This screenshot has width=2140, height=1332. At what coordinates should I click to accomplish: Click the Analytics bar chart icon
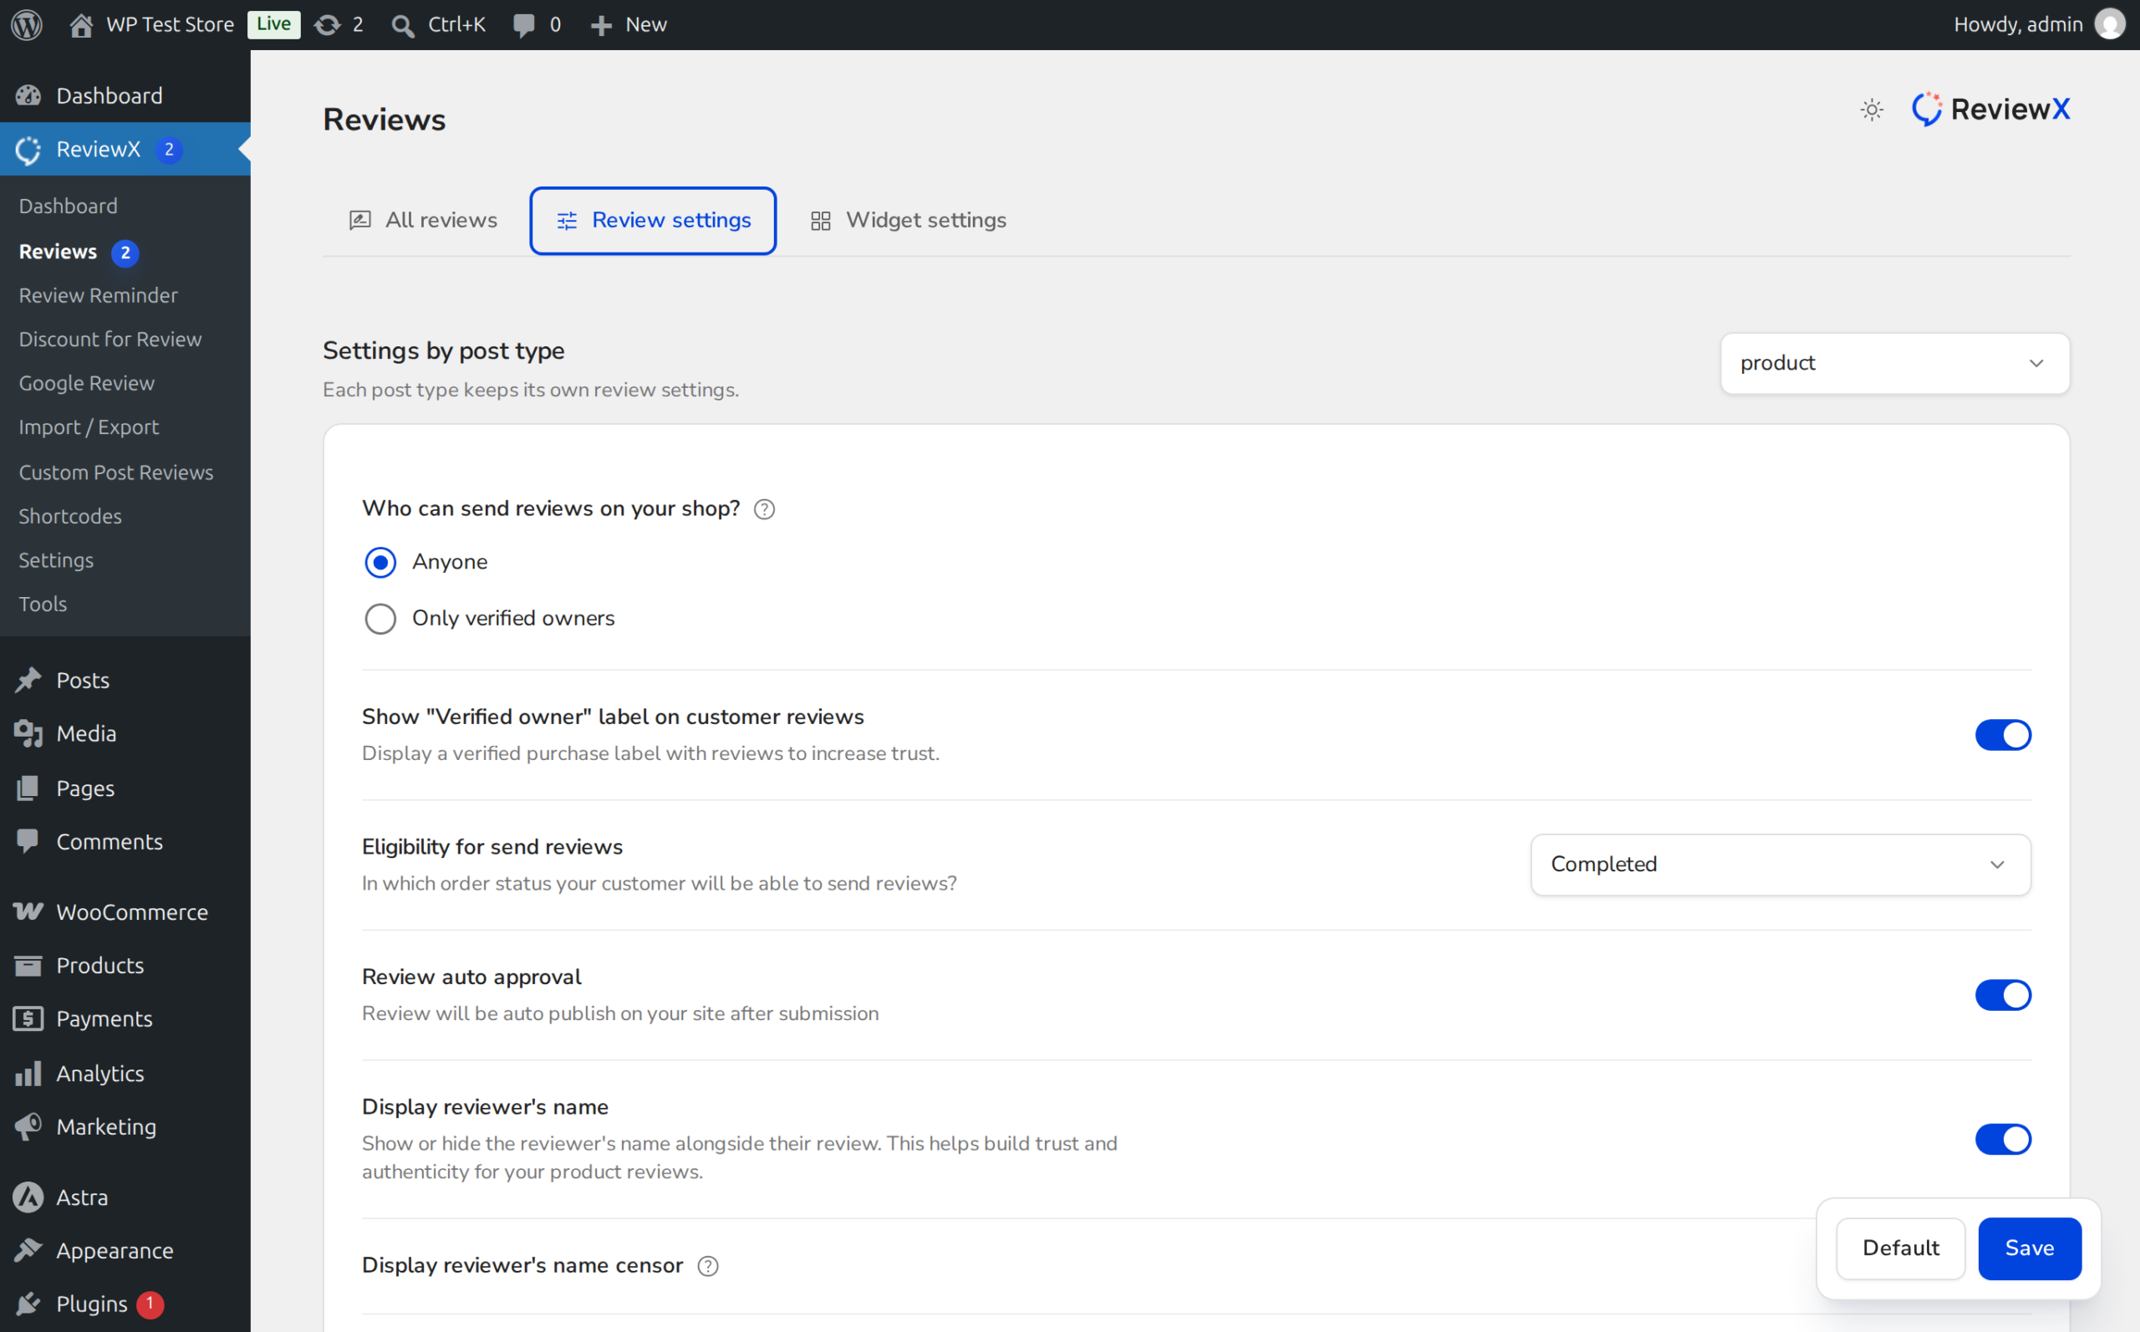pyautogui.click(x=28, y=1073)
